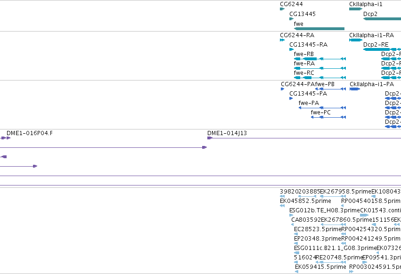Click the EK045852.5prime EST label
This screenshot has height=274, width=401.
(x=305, y=201)
